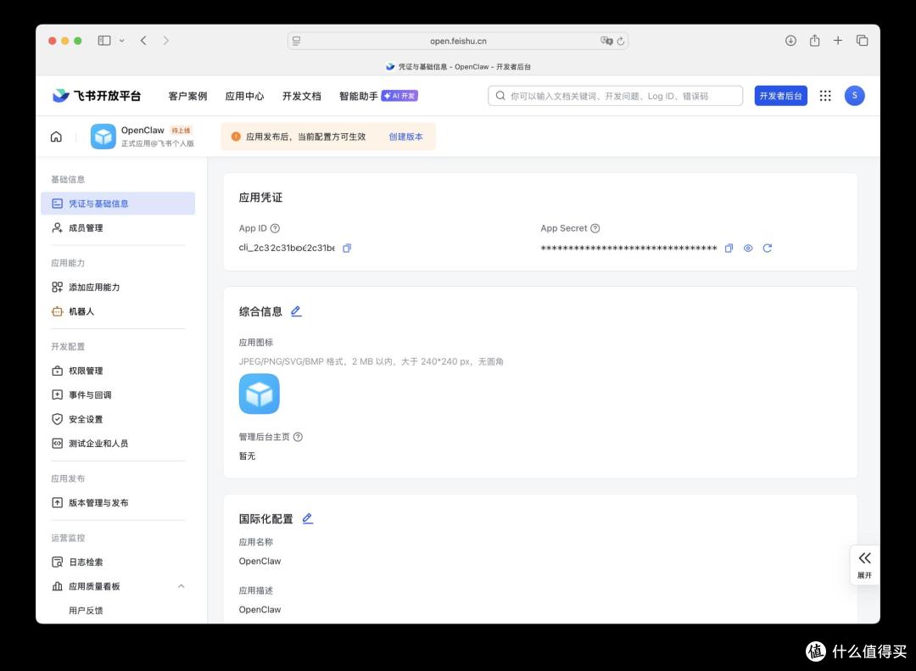
Task: Click the OpenClaw app logo in header
Action: click(x=103, y=137)
